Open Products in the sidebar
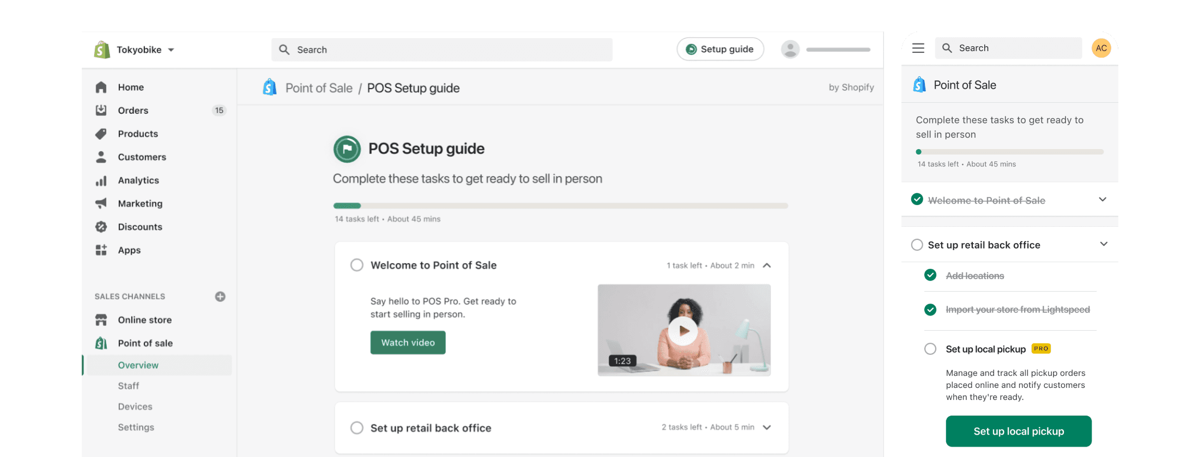 point(138,134)
